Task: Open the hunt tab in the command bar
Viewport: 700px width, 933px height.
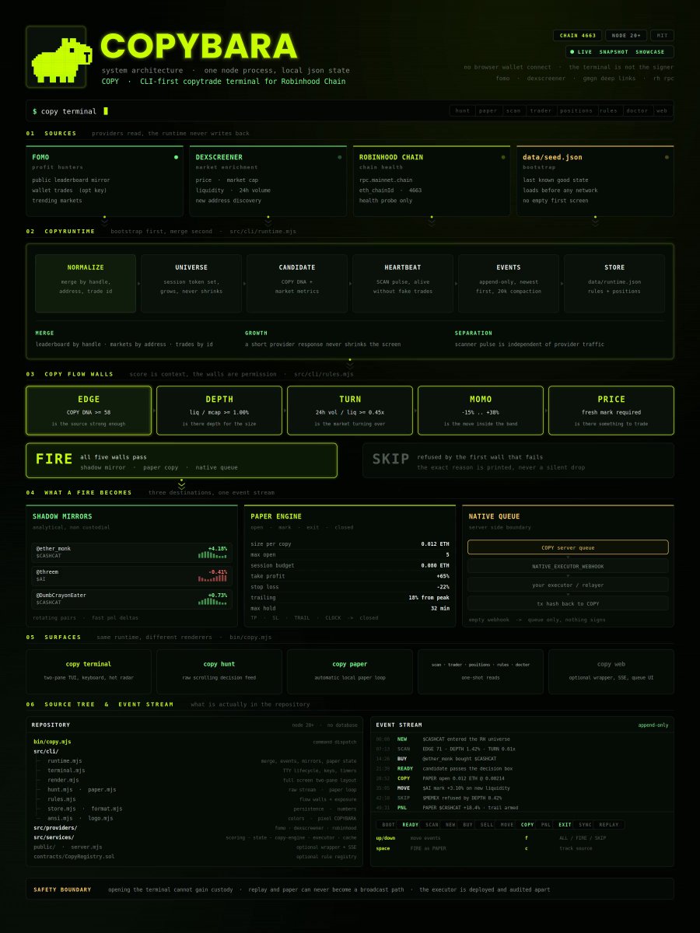Action: [463, 110]
